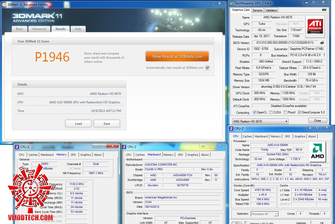Click View Result at 3DMark.com button
The height and width of the screenshot is (224, 335).
pyautogui.click(x=177, y=57)
